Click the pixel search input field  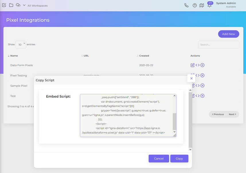click(x=218, y=45)
